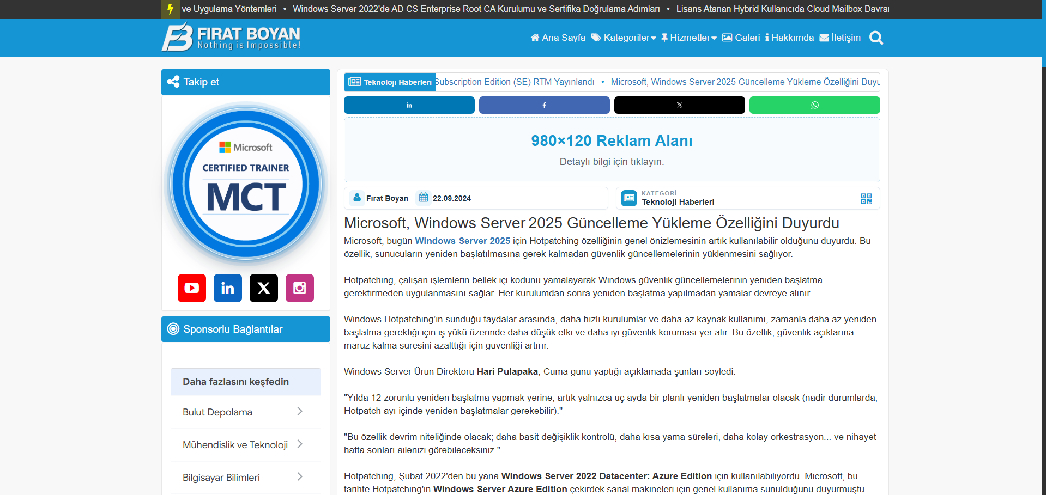Open the Detaylı bilgi için tıklayın text
1046x495 pixels.
click(x=612, y=162)
